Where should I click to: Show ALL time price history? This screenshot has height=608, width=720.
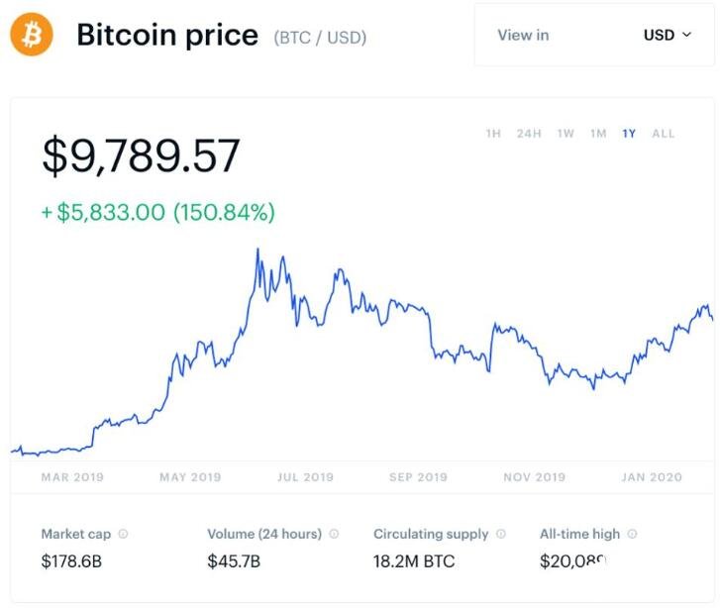click(x=664, y=134)
